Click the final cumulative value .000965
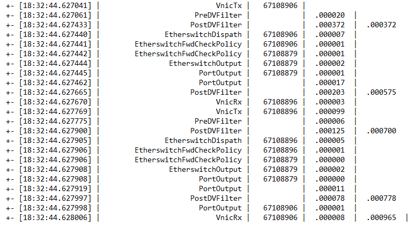 coord(381,217)
